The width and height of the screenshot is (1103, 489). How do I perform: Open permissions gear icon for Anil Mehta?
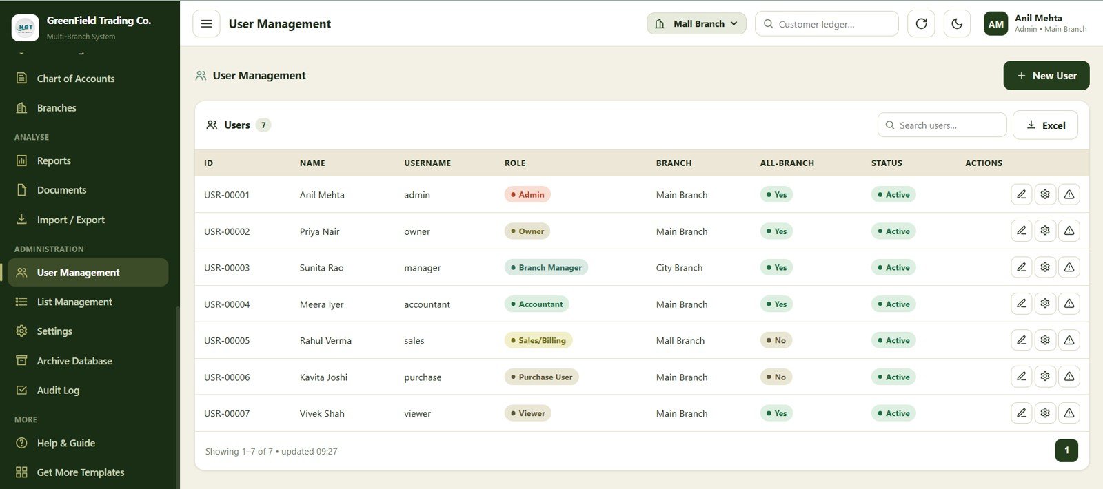(1045, 194)
